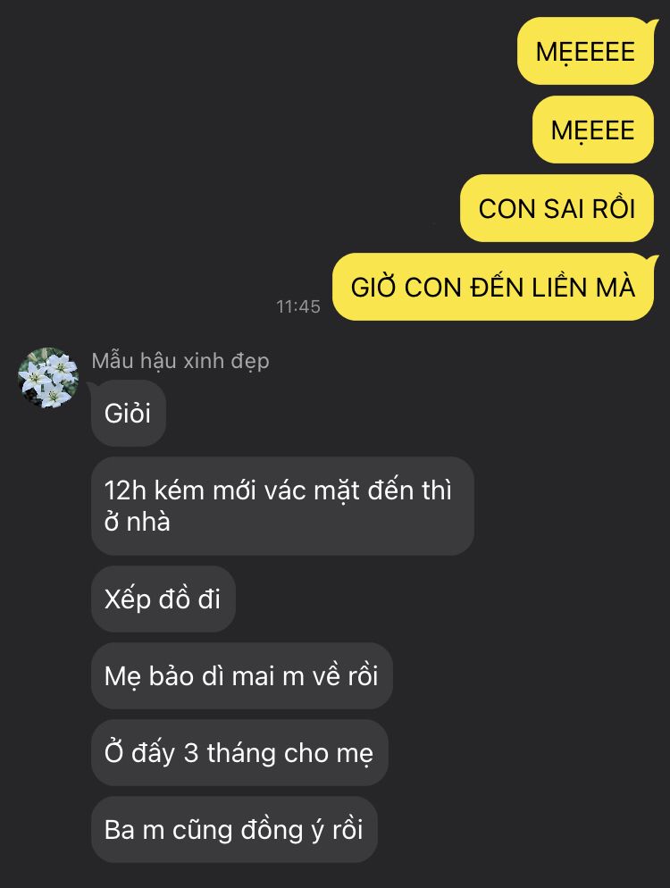Tap the sender name Mẫu hậu xinh đẹp

point(180,361)
